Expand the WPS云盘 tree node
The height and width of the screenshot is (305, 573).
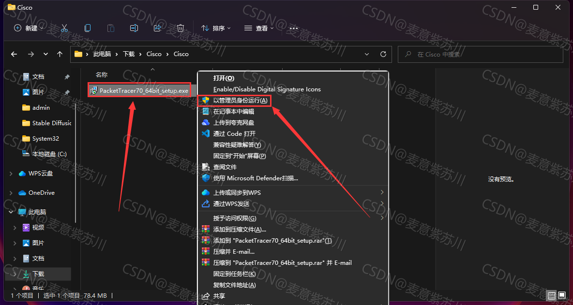click(11, 174)
